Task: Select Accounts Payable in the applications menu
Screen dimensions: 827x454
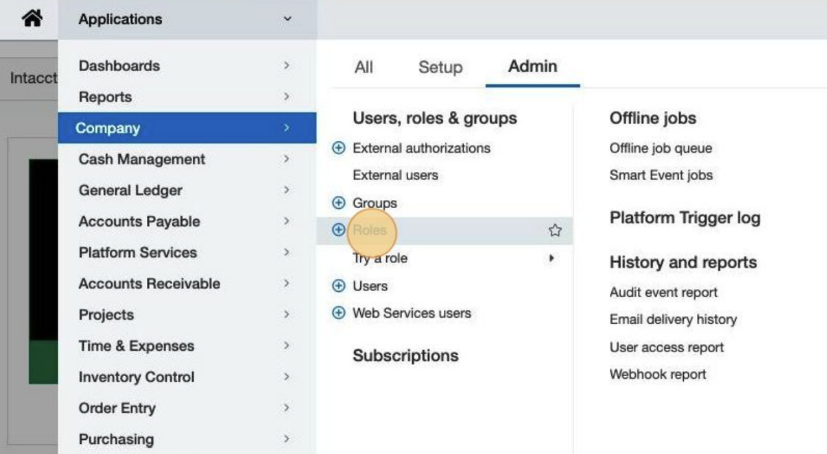Action: (139, 222)
